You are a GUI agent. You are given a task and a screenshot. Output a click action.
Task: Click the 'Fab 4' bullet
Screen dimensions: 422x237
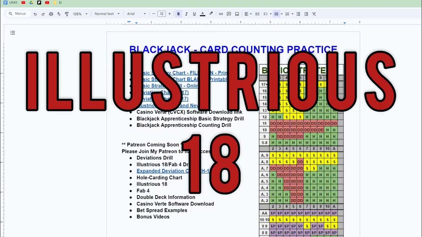click(143, 191)
